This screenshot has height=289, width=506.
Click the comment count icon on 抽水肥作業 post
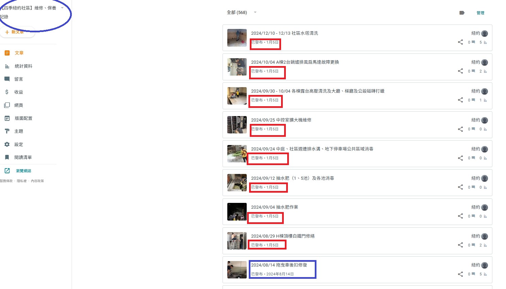pos(473,216)
